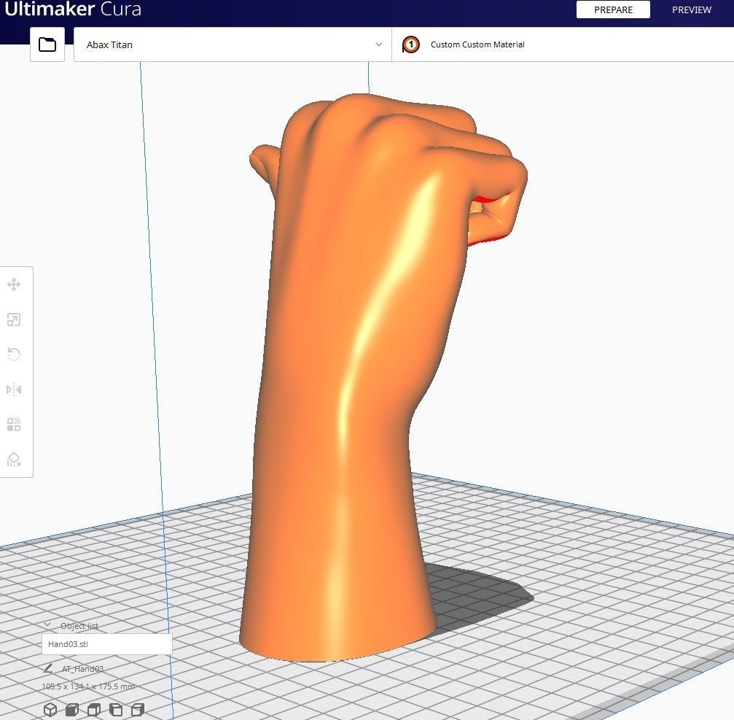This screenshot has height=720, width=734.
Task: Select the Scale tool in left toolbar
Action: [14, 320]
